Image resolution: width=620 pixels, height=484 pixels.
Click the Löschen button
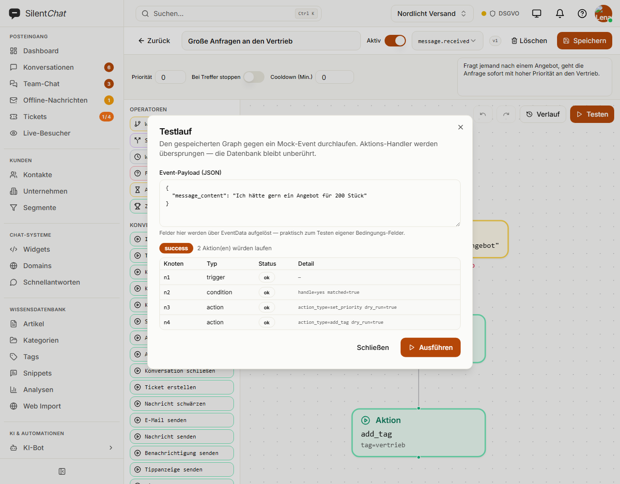(x=529, y=41)
